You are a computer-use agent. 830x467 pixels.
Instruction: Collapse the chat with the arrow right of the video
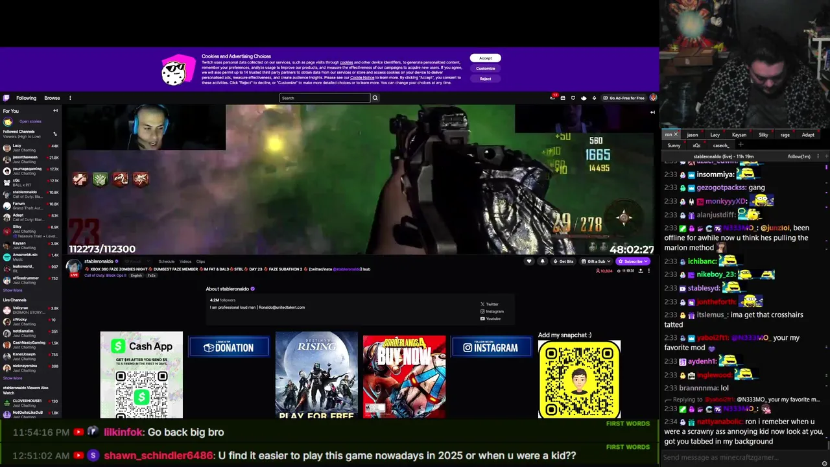click(x=652, y=112)
